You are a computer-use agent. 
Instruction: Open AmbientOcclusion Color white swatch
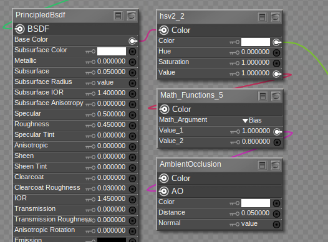coord(256,203)
